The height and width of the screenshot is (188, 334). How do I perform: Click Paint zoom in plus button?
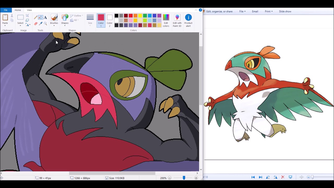[196, 178]
